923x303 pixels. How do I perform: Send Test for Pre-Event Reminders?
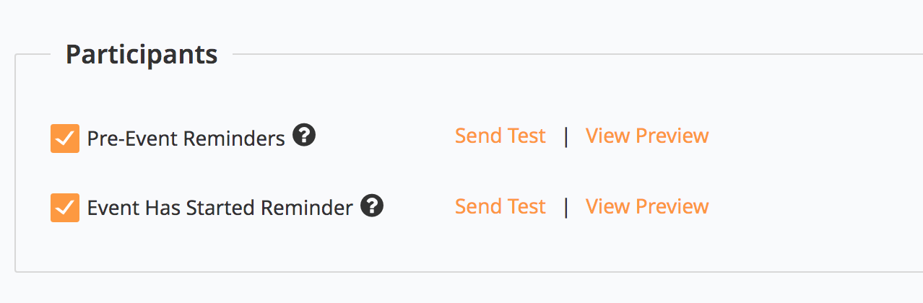coord(500,136)
